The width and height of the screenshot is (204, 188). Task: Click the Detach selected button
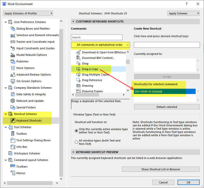[x=167, y=107]
